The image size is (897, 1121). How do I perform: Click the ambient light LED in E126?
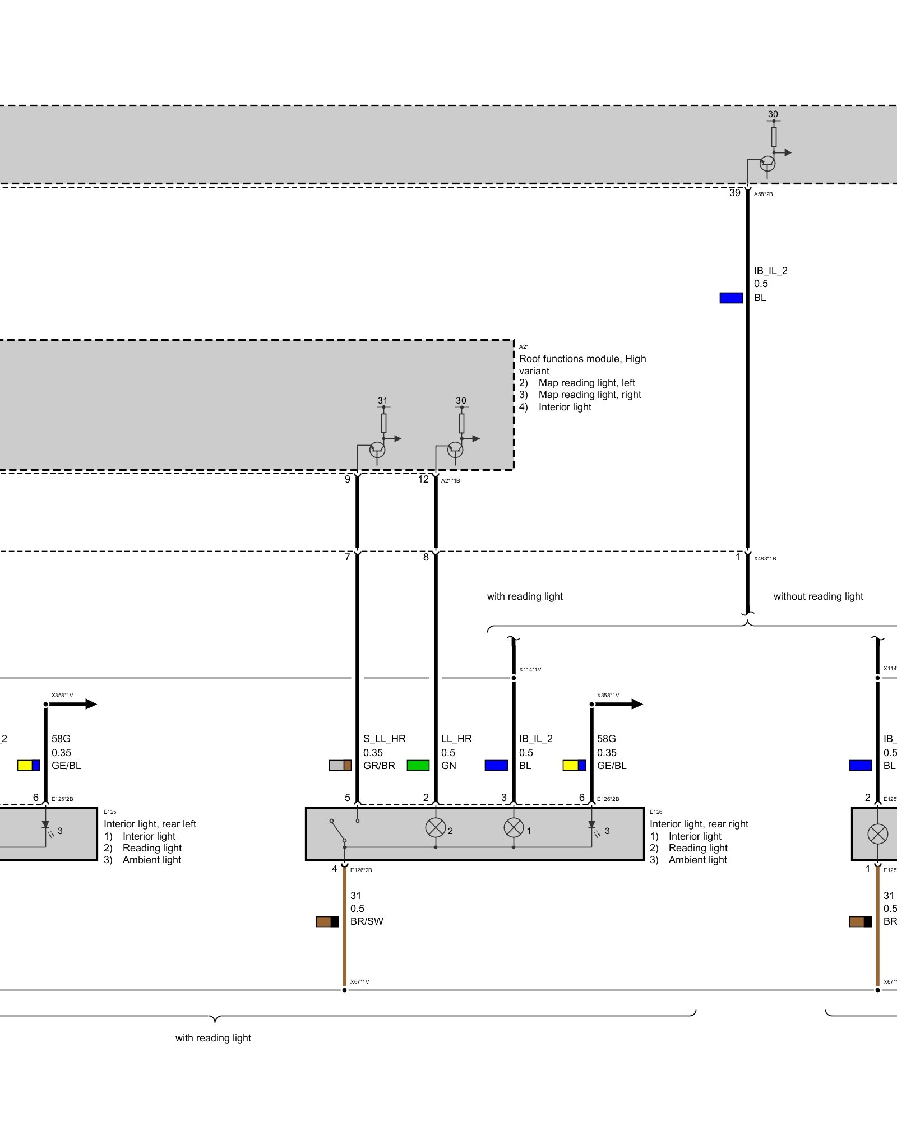(592, 827)
